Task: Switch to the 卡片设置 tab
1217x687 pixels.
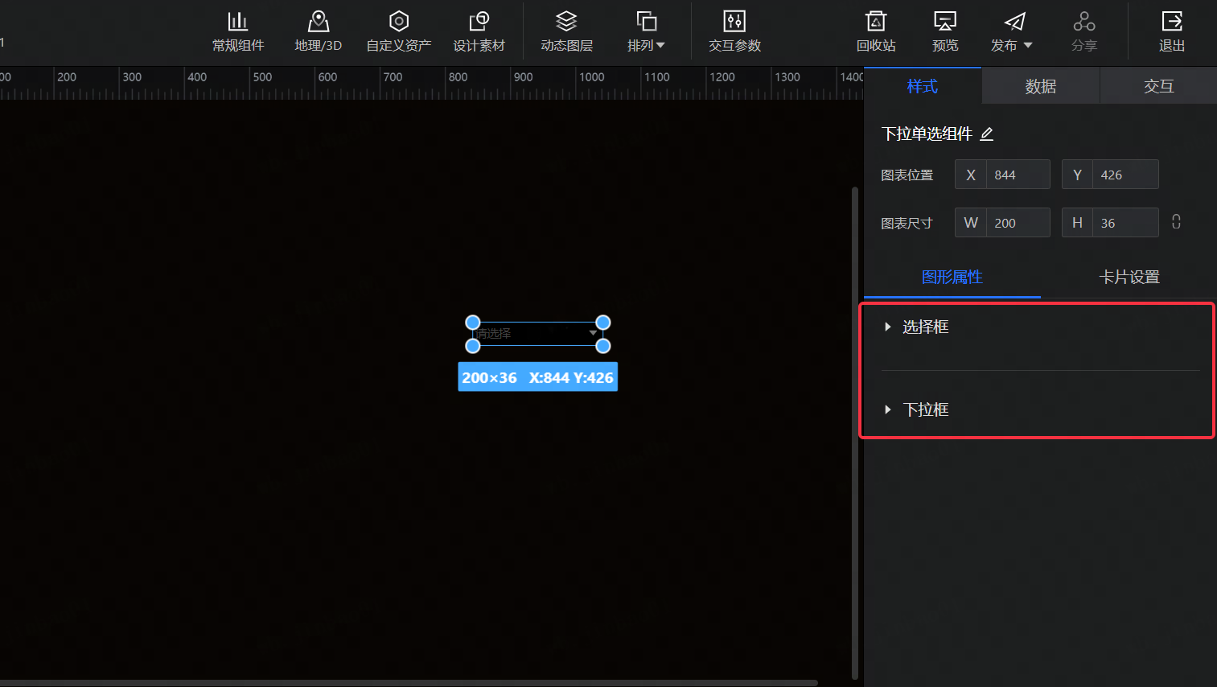Action: tap(1129, 276)
